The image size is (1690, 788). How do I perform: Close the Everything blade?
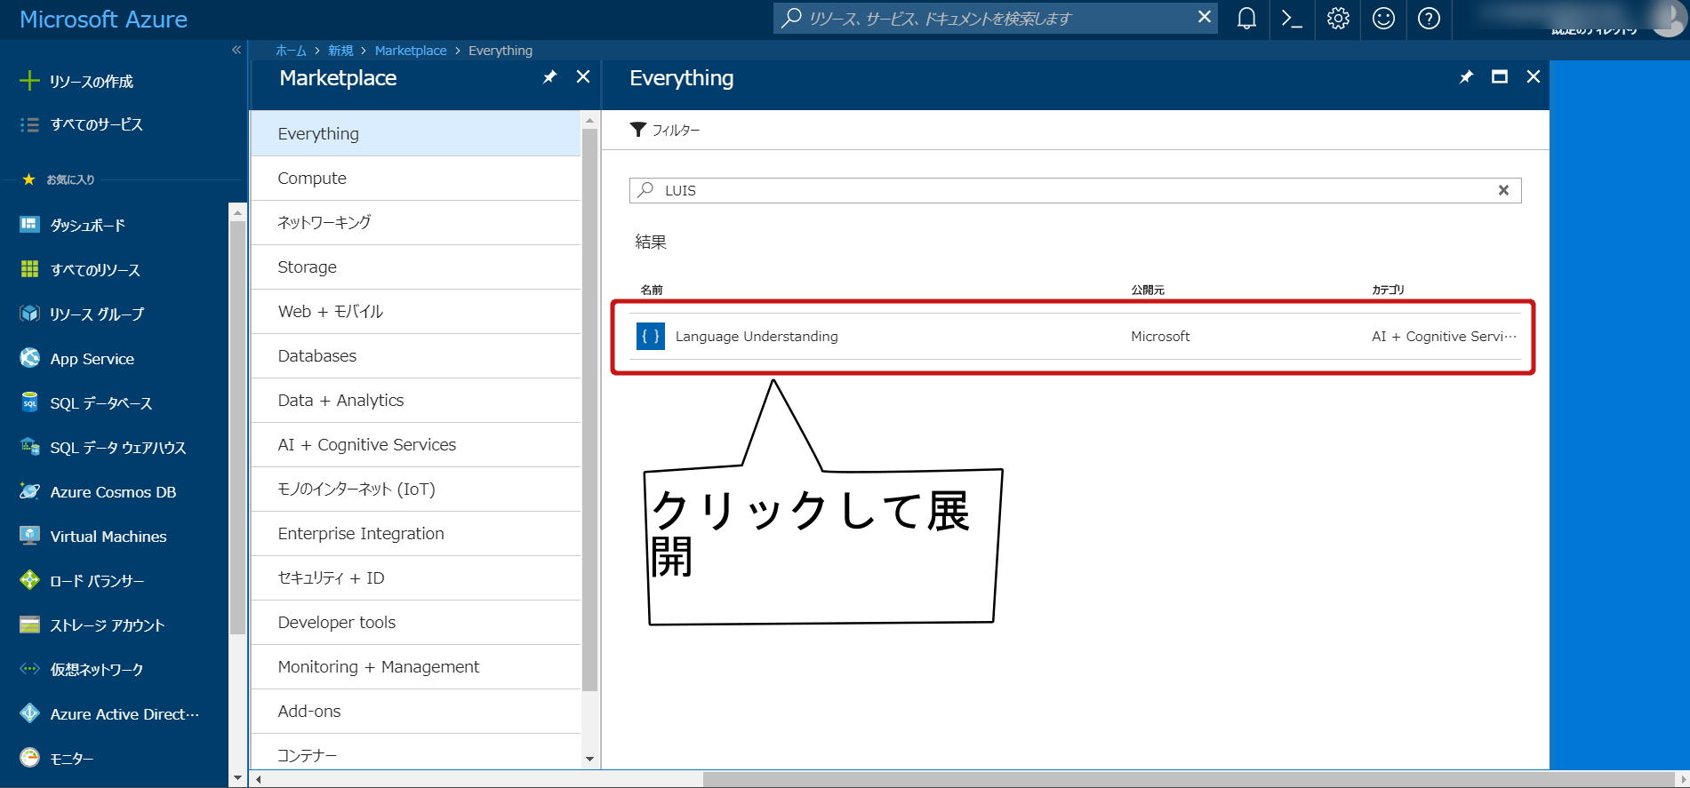click(1534, 77)
